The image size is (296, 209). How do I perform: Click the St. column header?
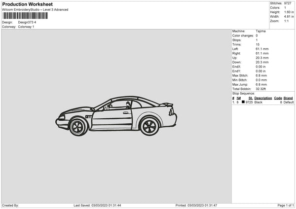(251, 98)
